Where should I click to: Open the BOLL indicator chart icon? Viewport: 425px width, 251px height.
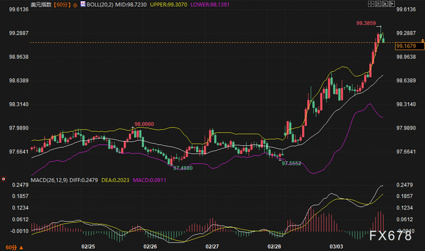(x=83, y=4)
